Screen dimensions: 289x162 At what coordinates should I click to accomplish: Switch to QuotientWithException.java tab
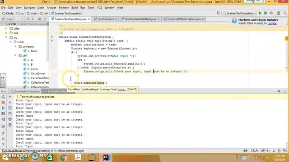[184, 19]
